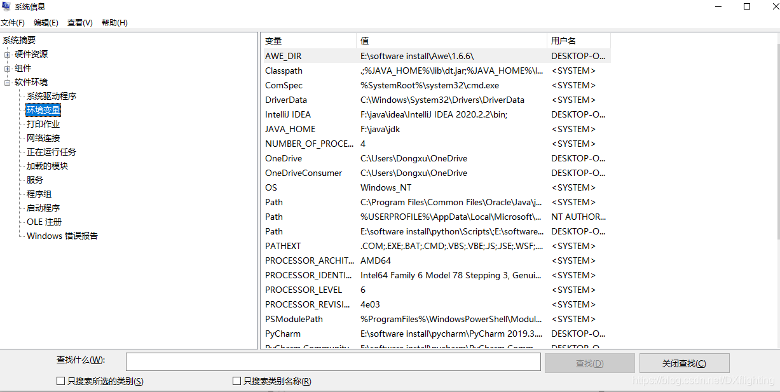Select 打印作业 in the tree
The image size is (780, 392).
43,125
